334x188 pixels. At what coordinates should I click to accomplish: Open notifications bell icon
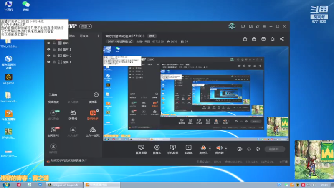(x=273, y=39)
